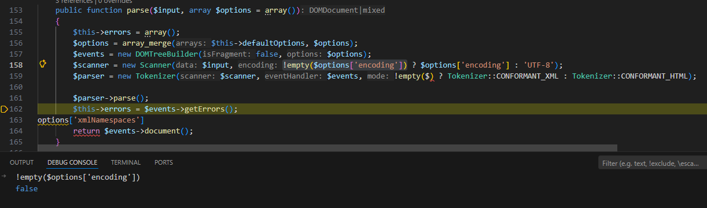Focus the debug console Filter input field
This screenshot has height=208, width=707.
(653, 164)
